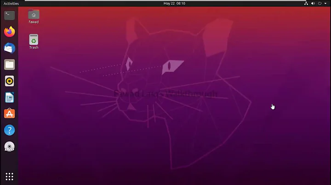Open the Terminal from the dock
The width and height of the screenshot is (331, 185).
tap(9, 16)
